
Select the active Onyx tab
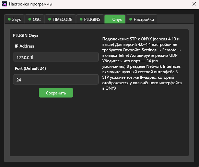coord(115,19)
